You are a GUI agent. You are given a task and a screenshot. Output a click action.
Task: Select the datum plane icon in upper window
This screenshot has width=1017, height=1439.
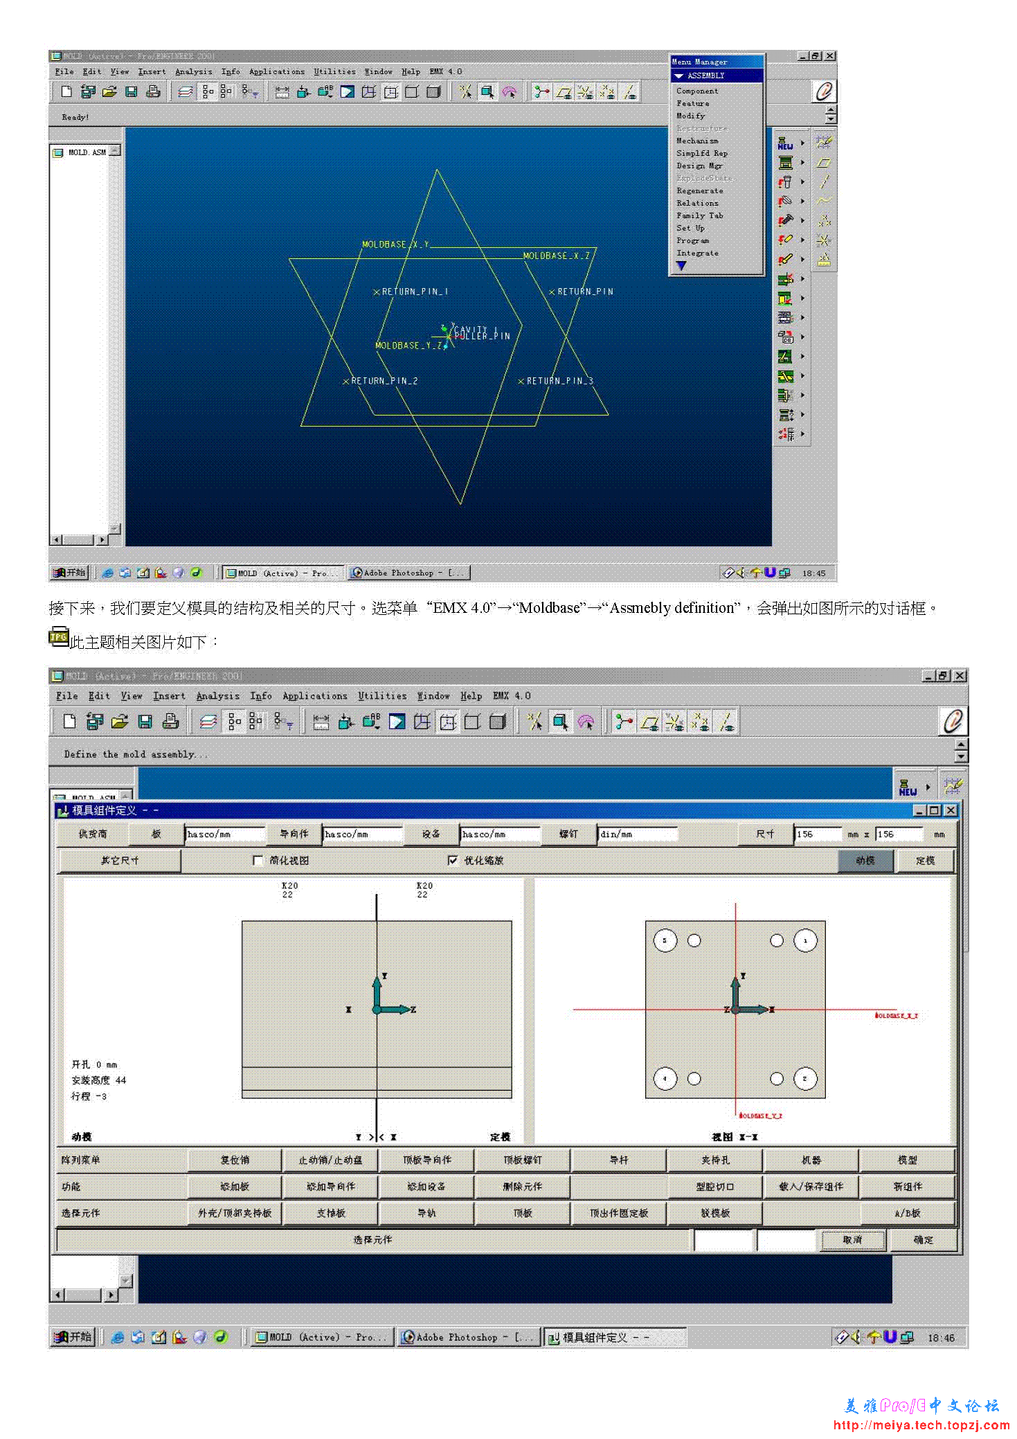pyautogui.click(x=824, y=163)
